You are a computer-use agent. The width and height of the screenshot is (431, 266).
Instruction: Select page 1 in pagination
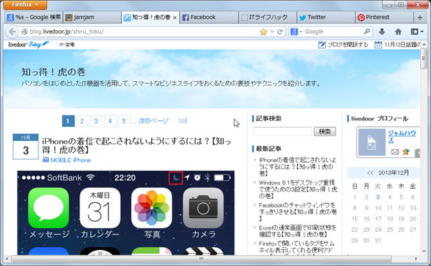point(68,121)
